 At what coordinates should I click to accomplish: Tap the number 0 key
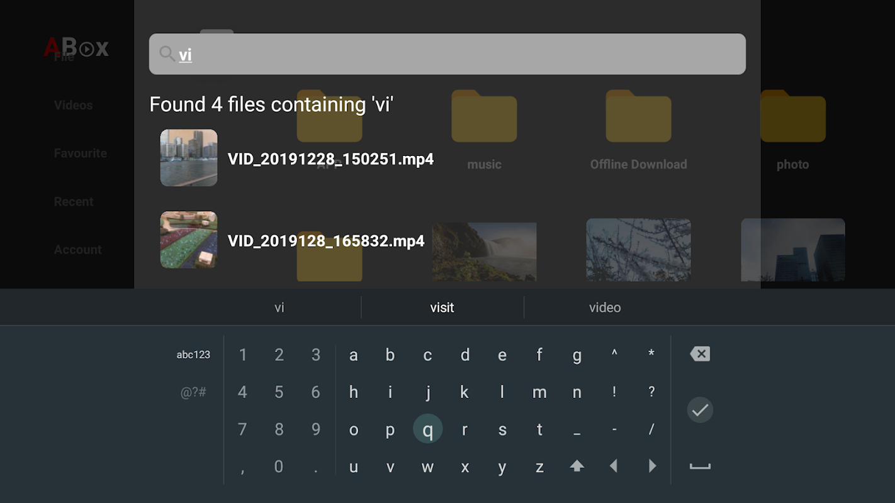pyautogui.click(x=279, y=467)
